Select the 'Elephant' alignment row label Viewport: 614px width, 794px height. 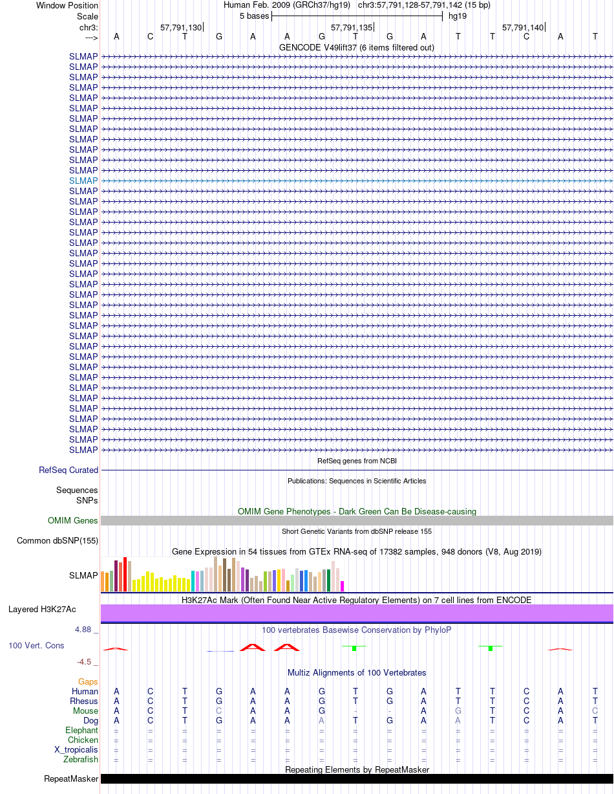82,731
